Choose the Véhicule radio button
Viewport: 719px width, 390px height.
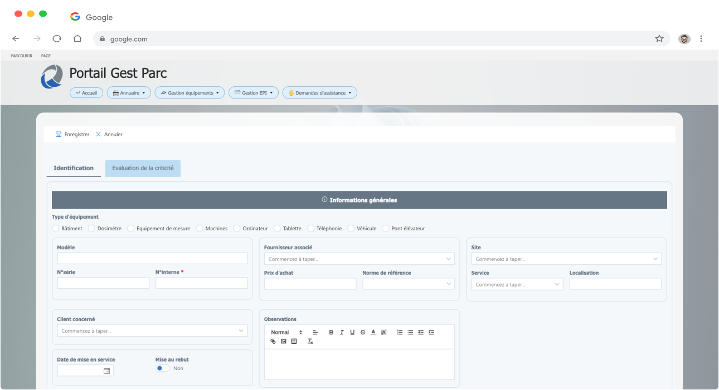(351, 229)
